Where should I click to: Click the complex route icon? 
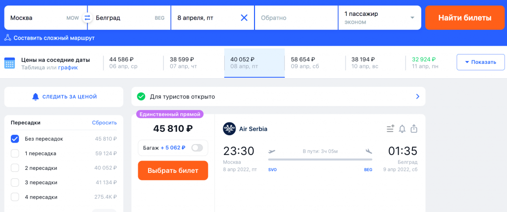[x=7, y=38]
